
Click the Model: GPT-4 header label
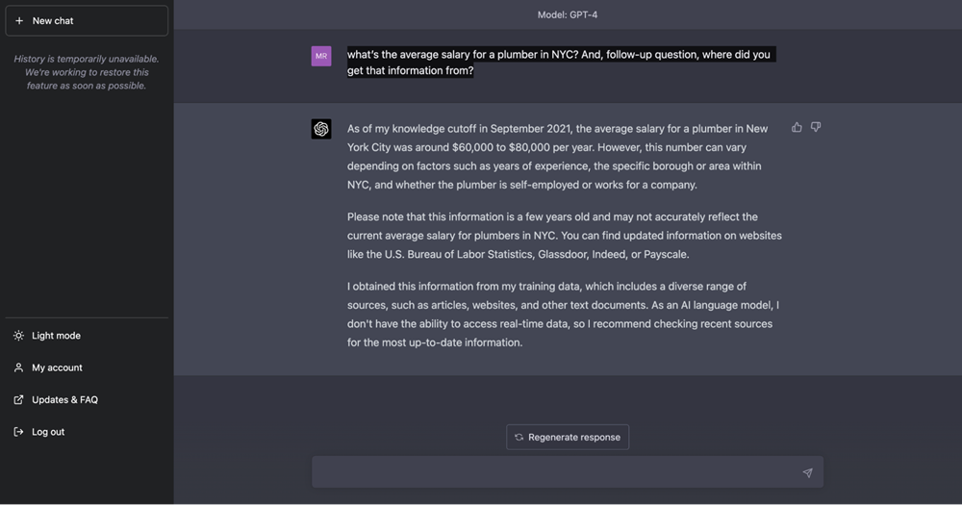click(568, 14)
